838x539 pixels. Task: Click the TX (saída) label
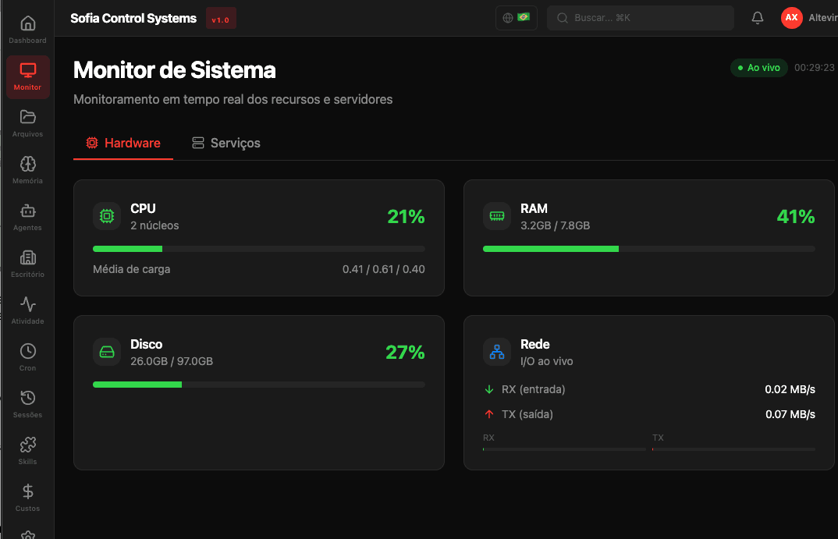point(527,414)
